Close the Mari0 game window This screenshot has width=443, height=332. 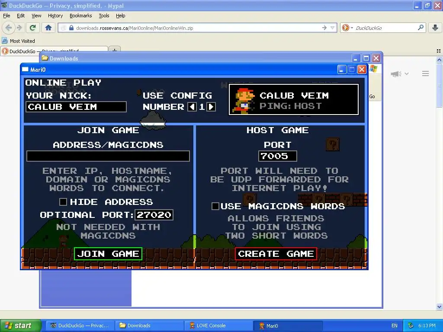click(362, 70)
